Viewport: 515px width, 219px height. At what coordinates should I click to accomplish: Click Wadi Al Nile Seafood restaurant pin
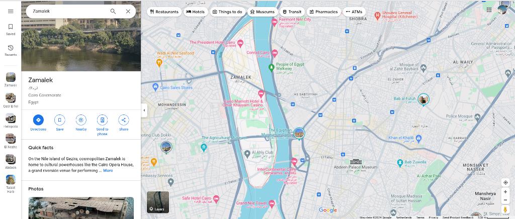pos(159,62)
